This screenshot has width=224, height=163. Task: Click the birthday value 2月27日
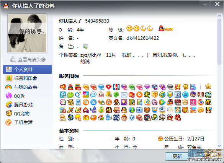196,139
